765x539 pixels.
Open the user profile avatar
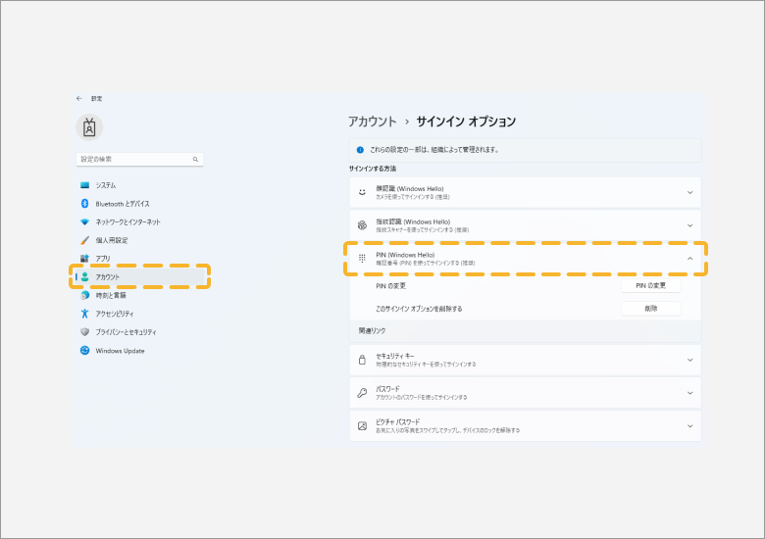tap(89, 127)
